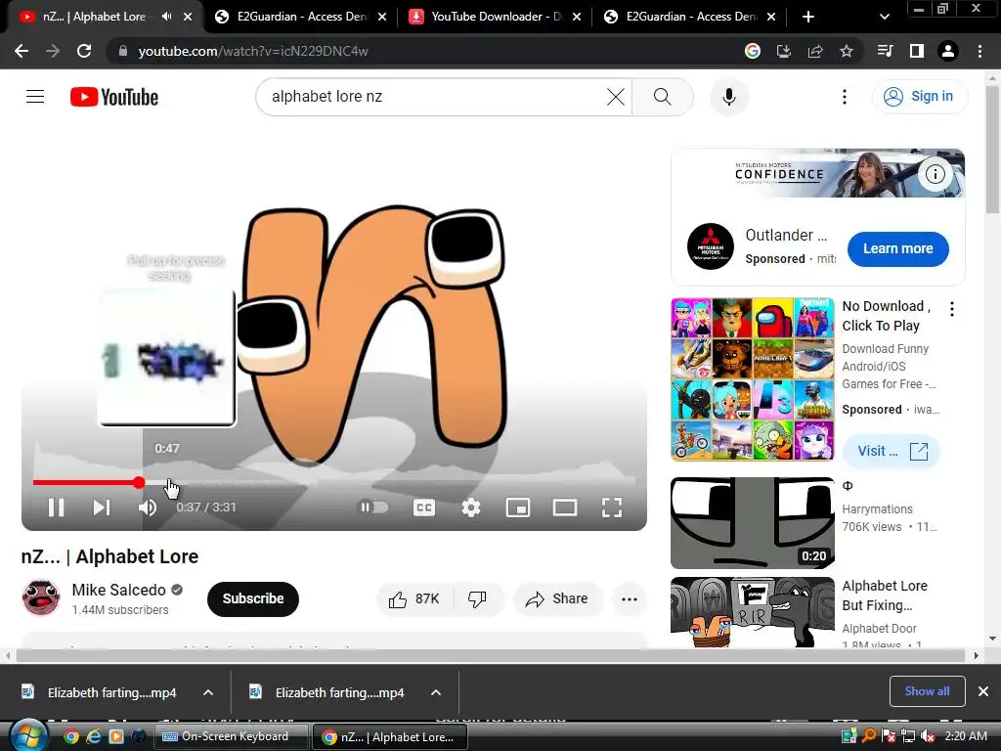The width and height of the screenshot is (1001, 751).
Task: Go to YouTube home via logo
Action: tap(114, 97)
